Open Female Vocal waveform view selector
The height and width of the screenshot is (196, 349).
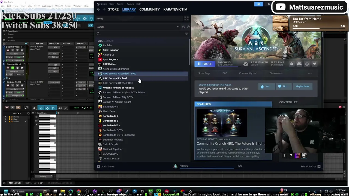point(15,89)
